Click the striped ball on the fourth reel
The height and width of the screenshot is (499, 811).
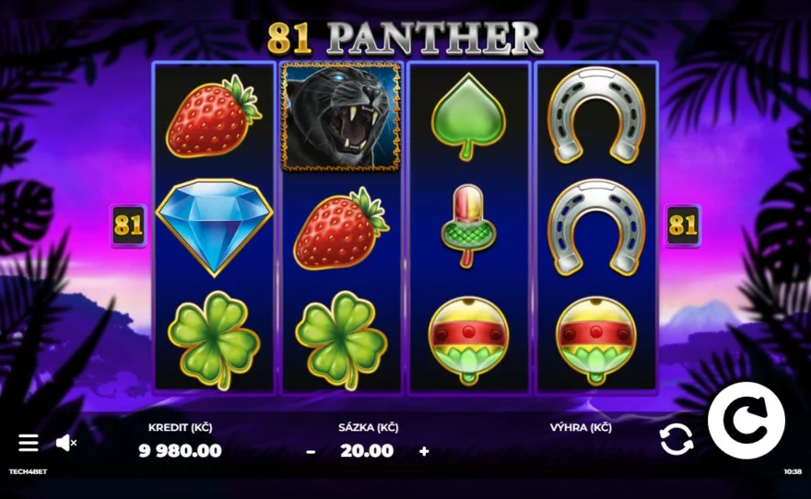tap(596, 341)
